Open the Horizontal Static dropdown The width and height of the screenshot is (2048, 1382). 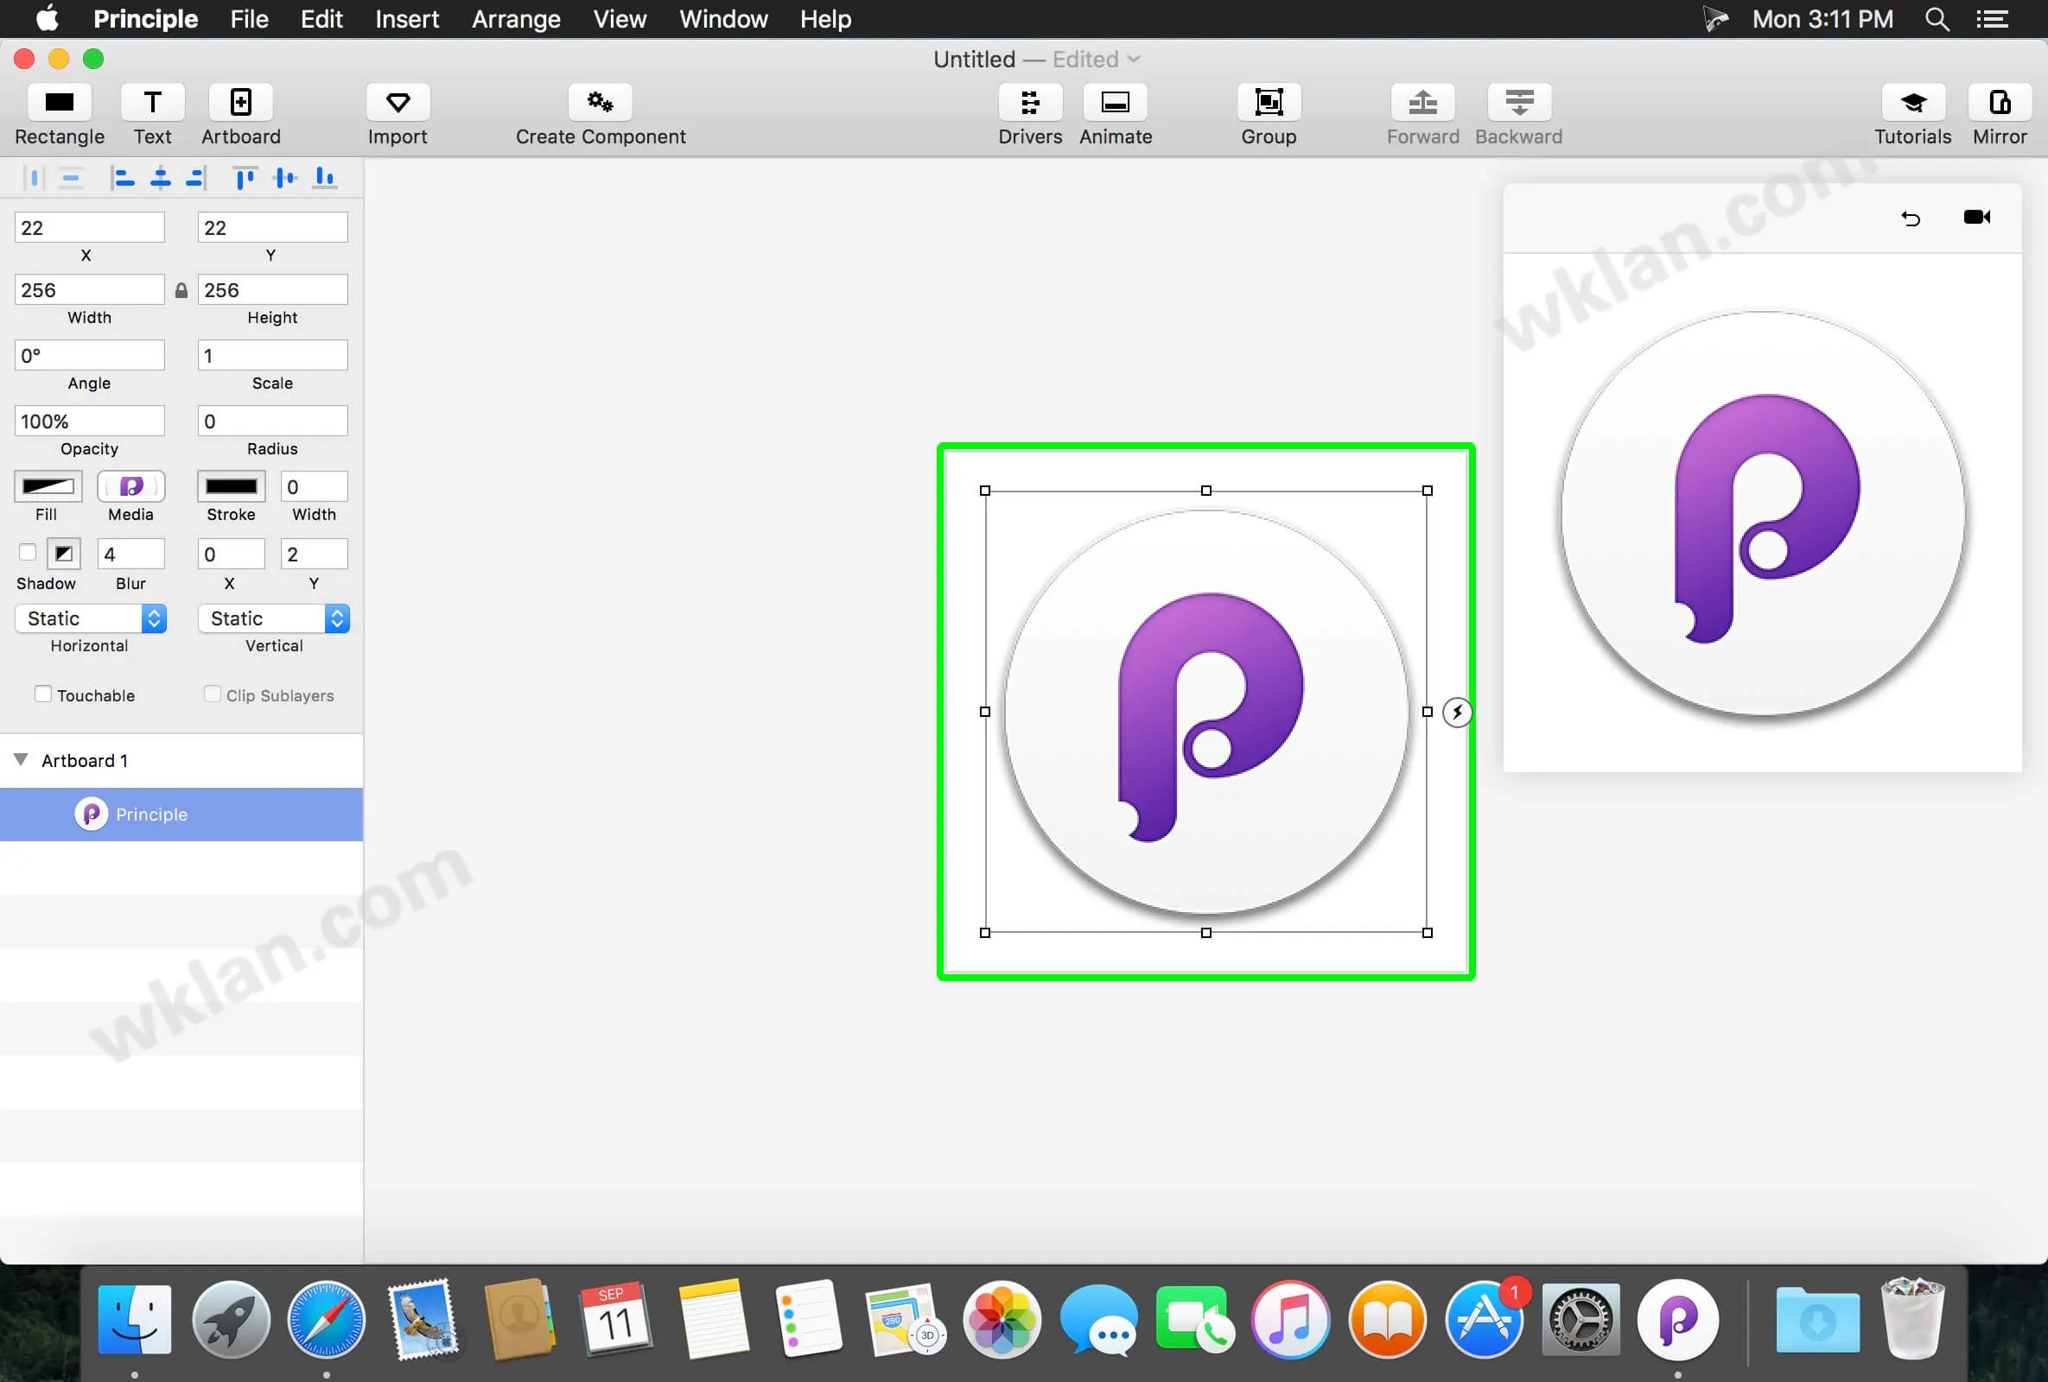tap(90, 618)
